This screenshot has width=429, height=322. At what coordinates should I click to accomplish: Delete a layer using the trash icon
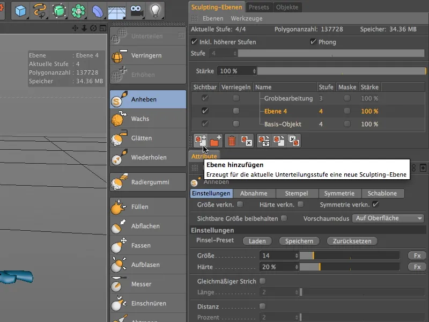[231, 140]
